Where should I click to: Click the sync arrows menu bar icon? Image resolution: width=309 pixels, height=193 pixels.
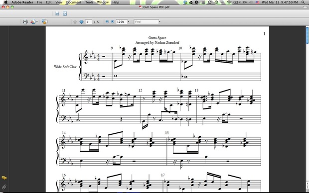210,2
